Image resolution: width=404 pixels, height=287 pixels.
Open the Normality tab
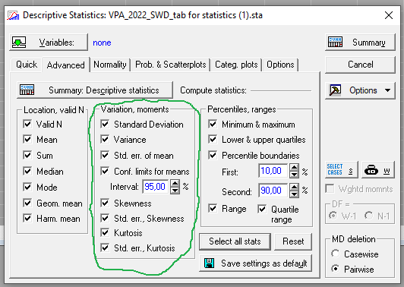click(x=110, y=65)
